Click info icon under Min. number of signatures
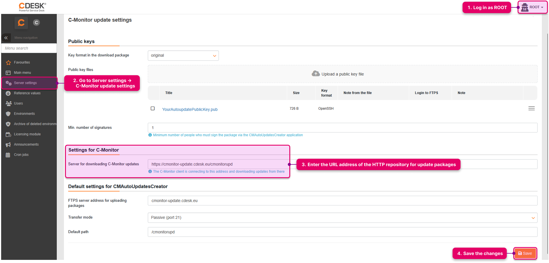 pyautogui.click(x=150, y=135)
